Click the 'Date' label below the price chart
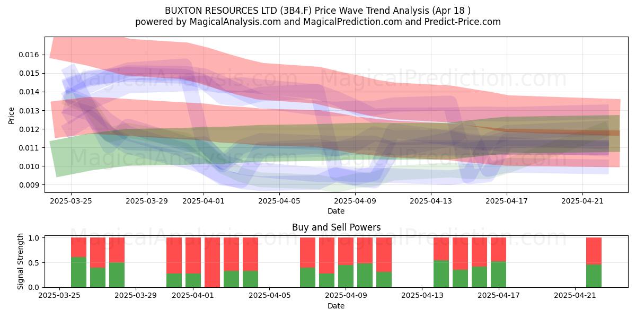Viewport: 636px width, 318px height. (336, 211)
